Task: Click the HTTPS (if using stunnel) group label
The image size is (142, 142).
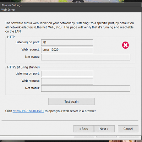Action: pyautogui.click(x=23, y=67)
